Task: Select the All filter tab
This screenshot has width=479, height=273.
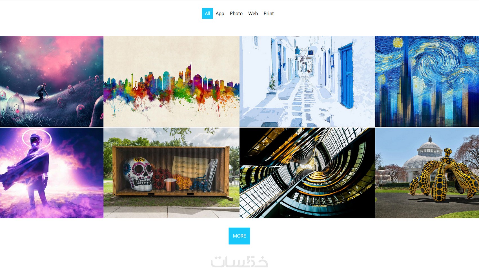Action: click(x=207, y=14)
